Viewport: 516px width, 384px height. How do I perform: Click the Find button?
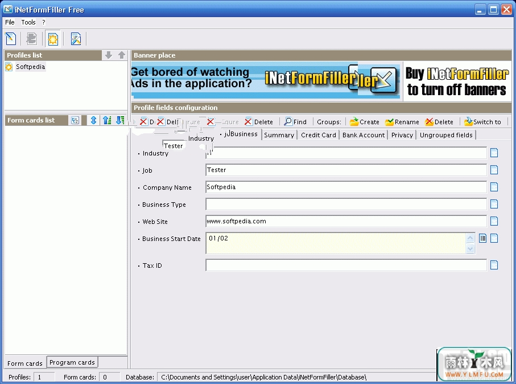tap(295, 122)
